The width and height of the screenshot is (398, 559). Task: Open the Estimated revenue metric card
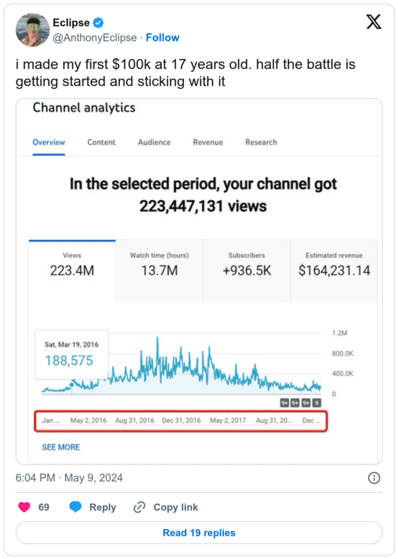pyautogui.click(x=334, y=271)
